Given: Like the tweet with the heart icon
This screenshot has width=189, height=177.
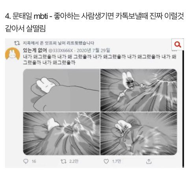Looking at the screenshot, I should coord(106,161).
